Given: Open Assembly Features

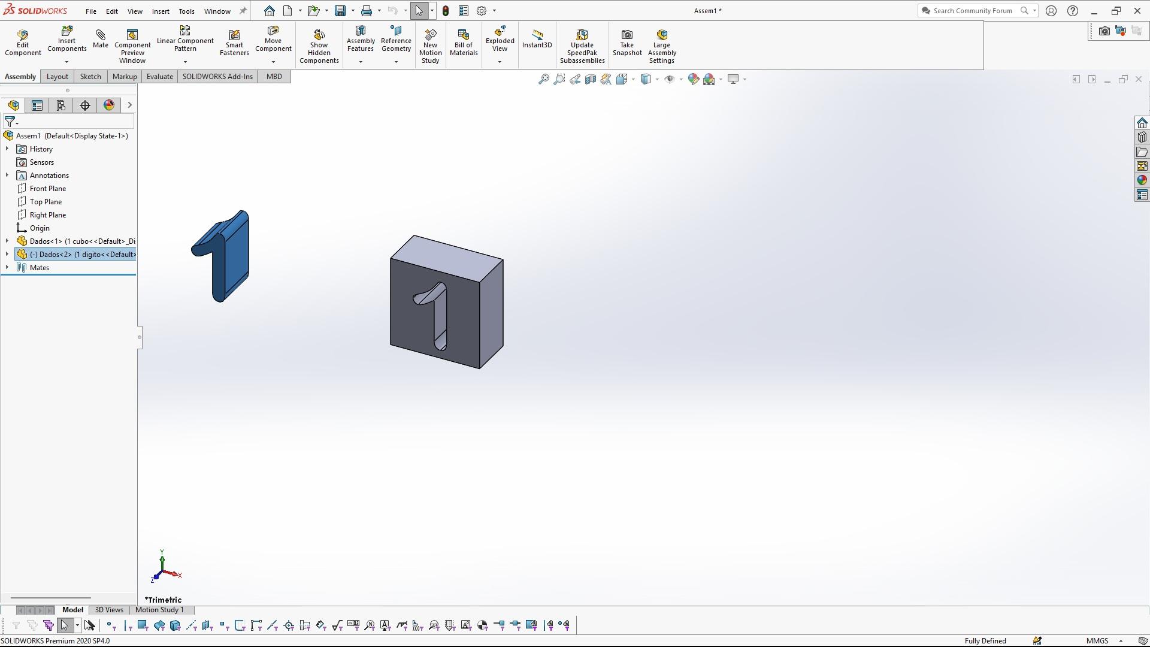Looking at the screenshot, I should click(361, 40).
